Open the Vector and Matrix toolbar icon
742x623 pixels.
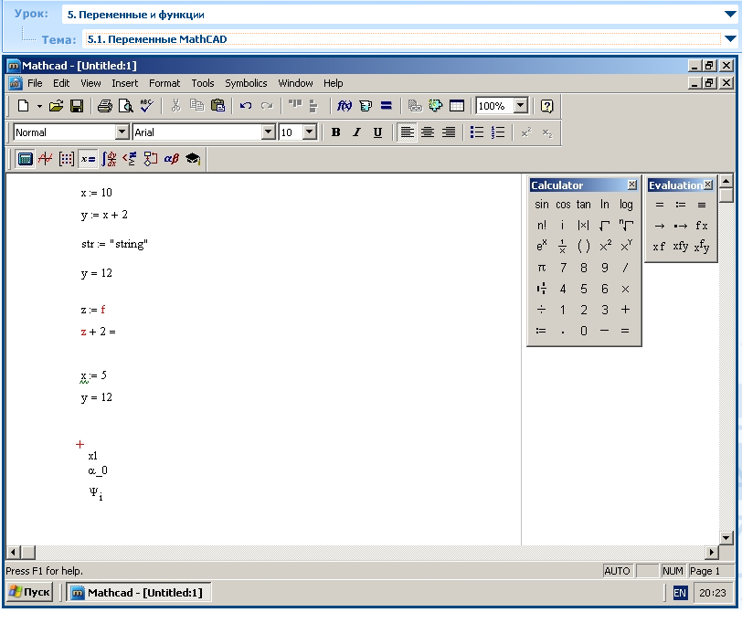tap(66, 159)
